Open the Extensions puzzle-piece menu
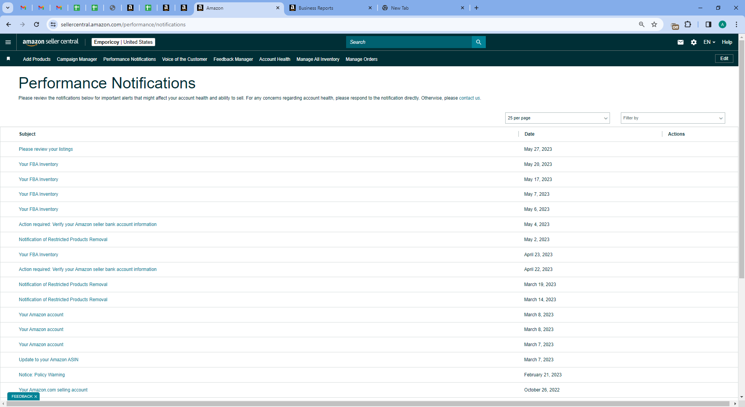The height and width of the screenshot is (407, 745). point(688,24)
